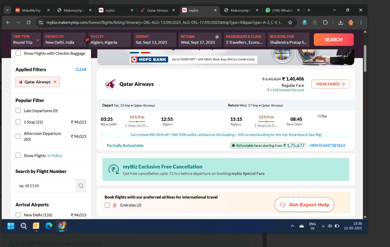Click the page vertical scrollbar thumb
The height and width of the screenshot is (247, 390).
pyautogui.click(x=365, y=59)
